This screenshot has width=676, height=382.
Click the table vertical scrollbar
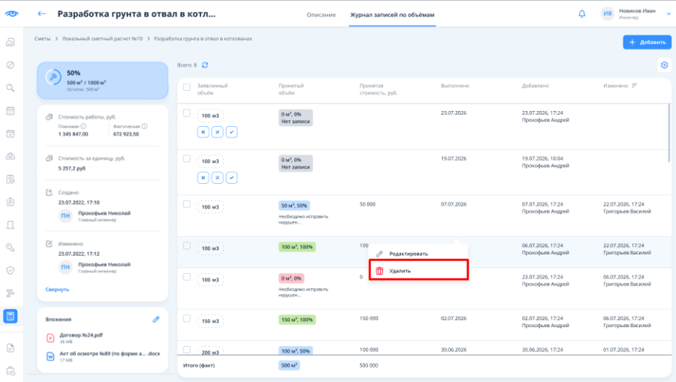click(x=669, y=133)
